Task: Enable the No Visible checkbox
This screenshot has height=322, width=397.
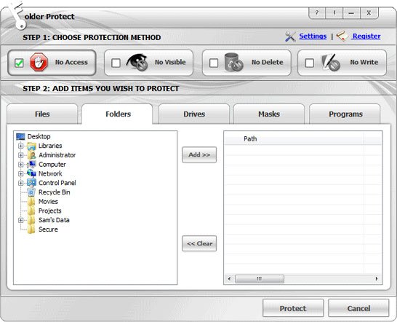Action: pos(116,63)
